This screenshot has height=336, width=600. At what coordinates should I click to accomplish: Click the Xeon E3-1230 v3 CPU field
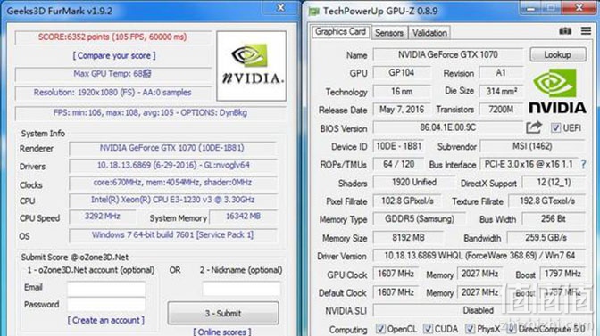[172, 200]
